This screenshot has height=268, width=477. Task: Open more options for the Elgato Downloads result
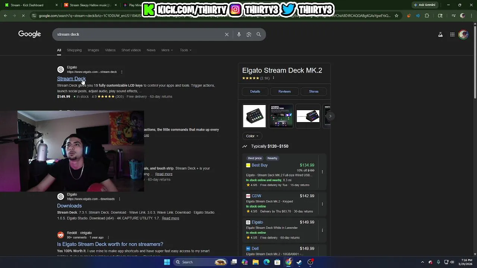point(119,199)
